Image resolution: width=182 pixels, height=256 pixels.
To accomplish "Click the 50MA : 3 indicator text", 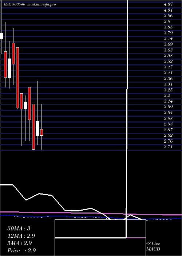I will pos(19,229).
